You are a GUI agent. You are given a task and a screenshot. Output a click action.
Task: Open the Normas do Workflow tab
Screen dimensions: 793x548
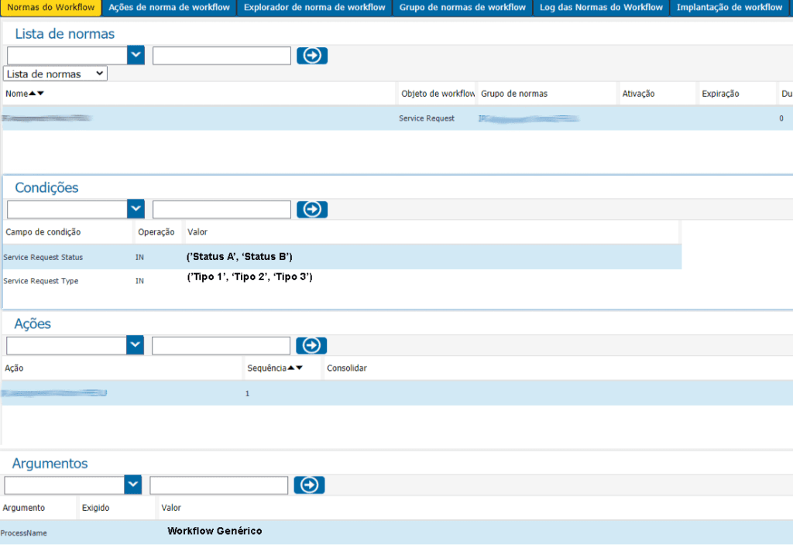coord(50,8)
